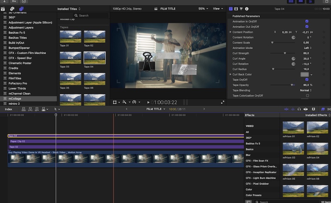The image size is (331, 203).
Task: Select the Tape 03 title thumbnail
Action: coord(70,58)
